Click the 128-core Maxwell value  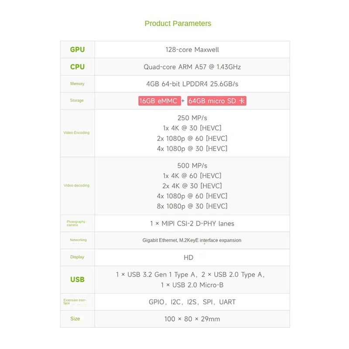192,50
